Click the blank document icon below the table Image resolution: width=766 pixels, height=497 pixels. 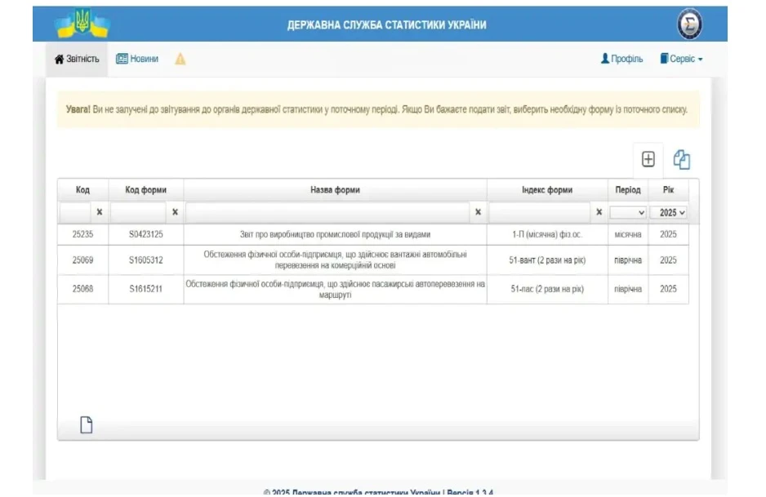(x=87, y=424)
